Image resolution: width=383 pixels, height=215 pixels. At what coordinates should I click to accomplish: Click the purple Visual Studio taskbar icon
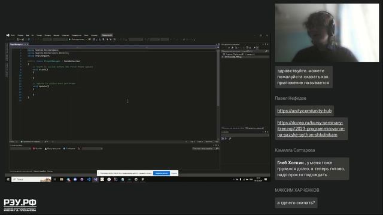96,179
